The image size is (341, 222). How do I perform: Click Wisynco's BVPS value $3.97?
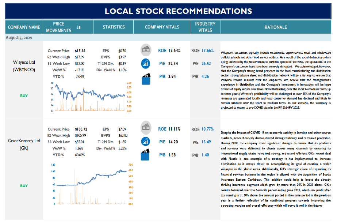click(122, 57)
